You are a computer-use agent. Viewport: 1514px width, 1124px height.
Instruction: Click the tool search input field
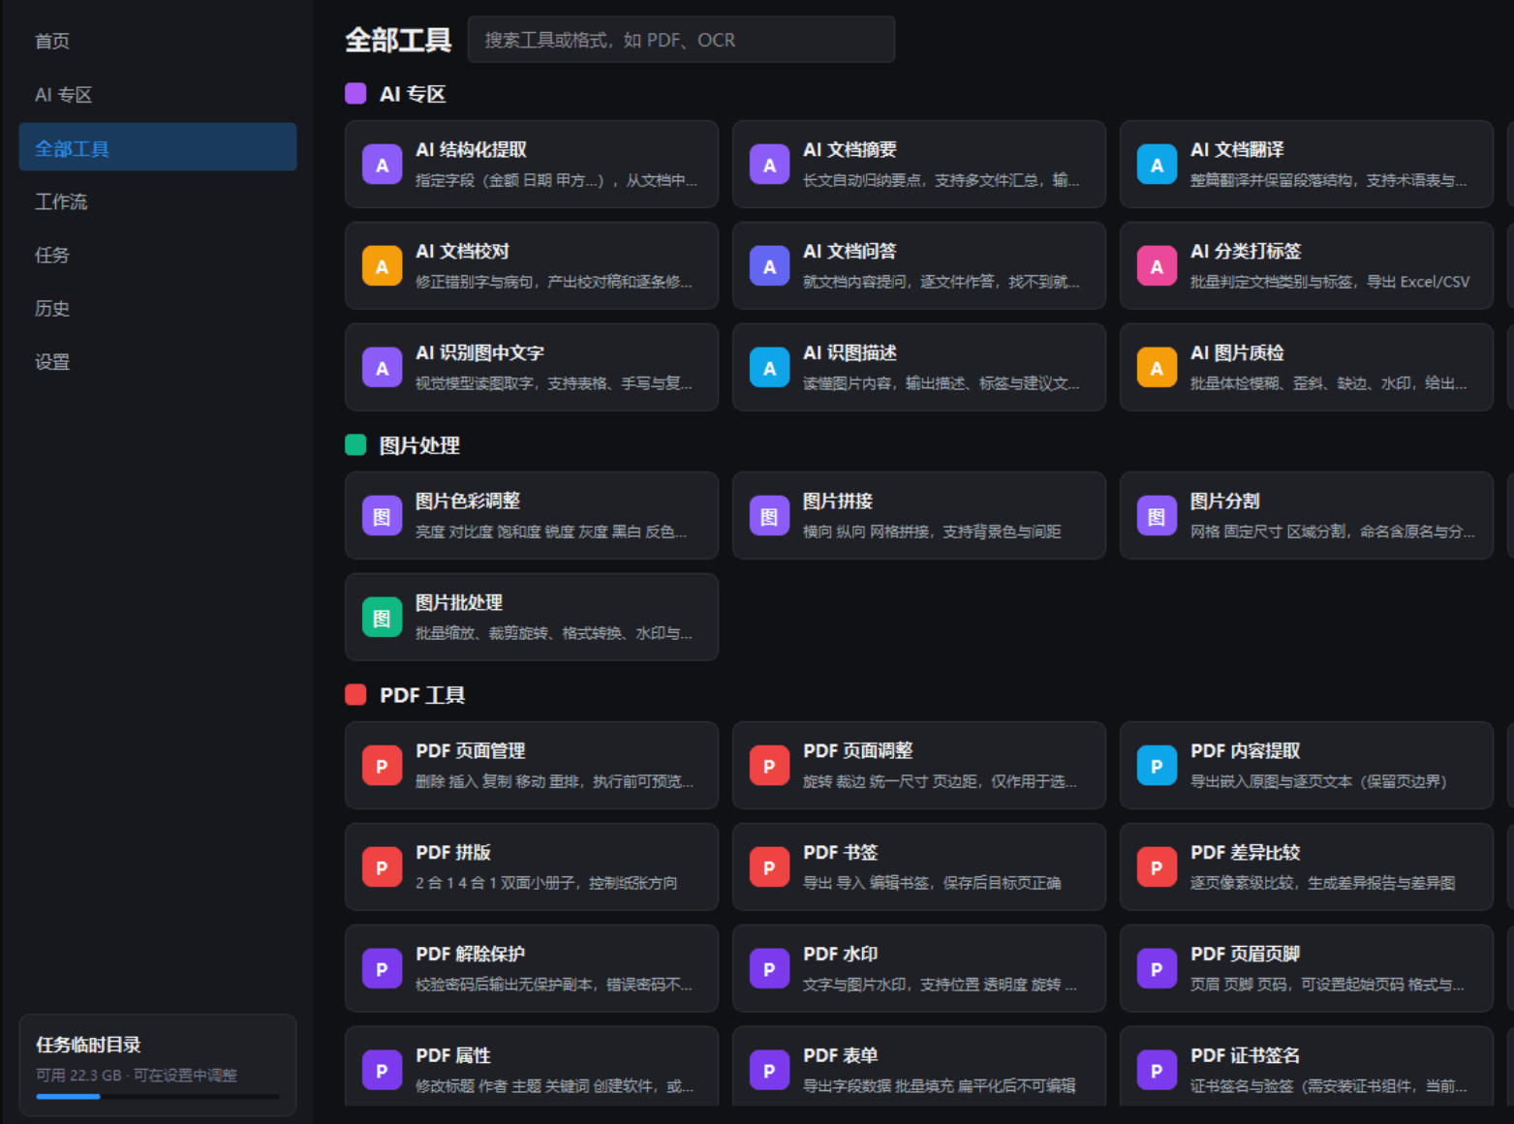tap(681, 40)
